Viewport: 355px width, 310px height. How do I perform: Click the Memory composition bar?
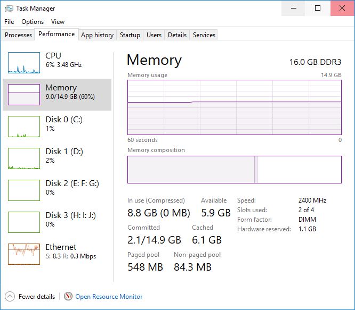234,170
